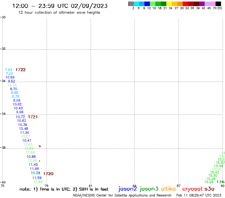The width and height of the screenshot is (225, 198).
Task: Click the 70 (ft) legend scale label
Action: click(217, 8)
